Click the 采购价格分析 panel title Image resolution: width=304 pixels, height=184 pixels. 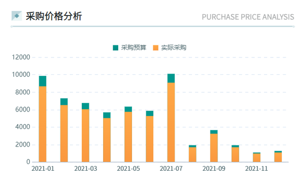coord(54,16)
